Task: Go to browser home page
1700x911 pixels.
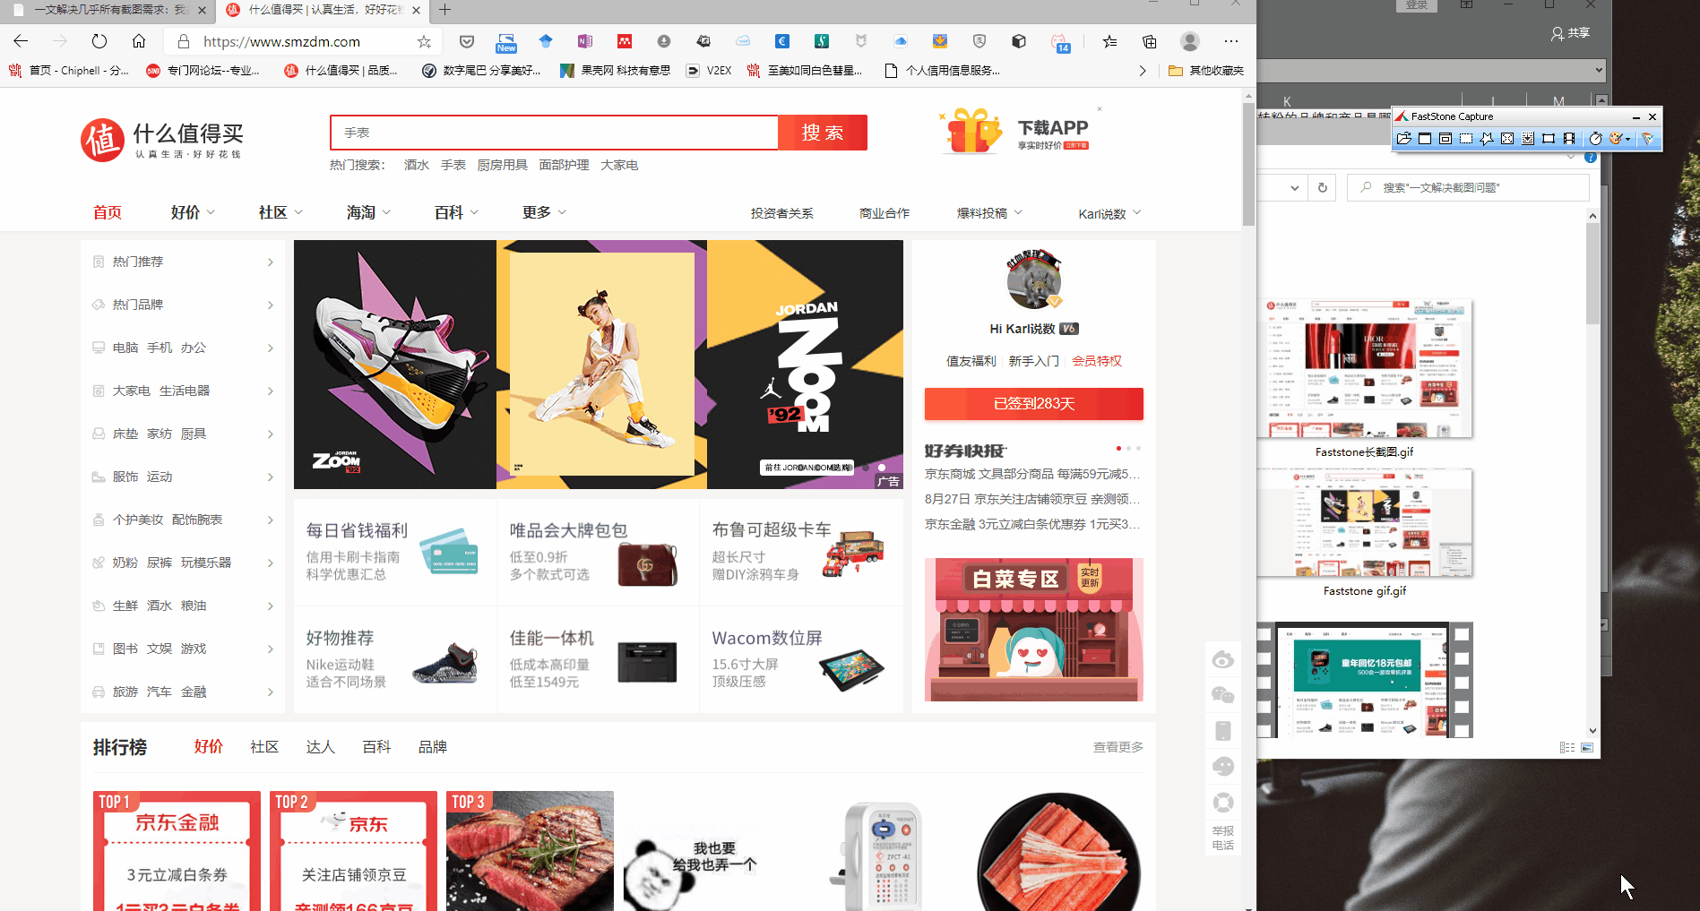Action: point(139,41)
